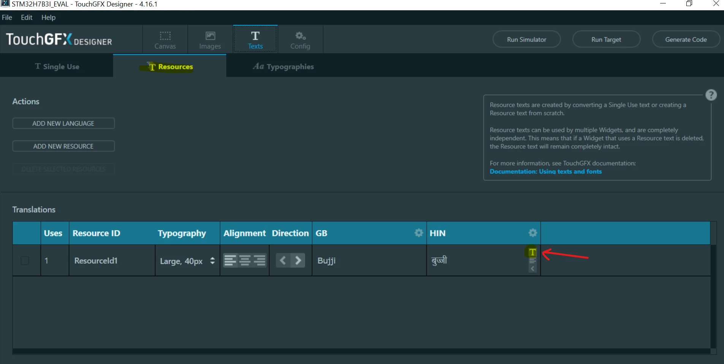This screenshot has height=364, width=724.
Task: Switch to the Single Use tab
Action: tap(57, 67)
